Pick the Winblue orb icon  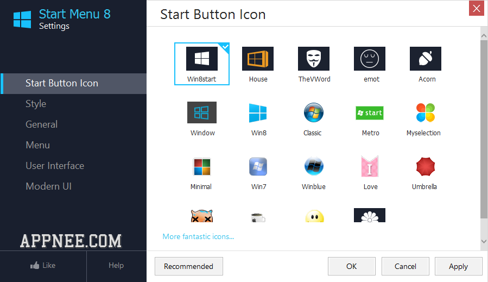coord(313,167)
